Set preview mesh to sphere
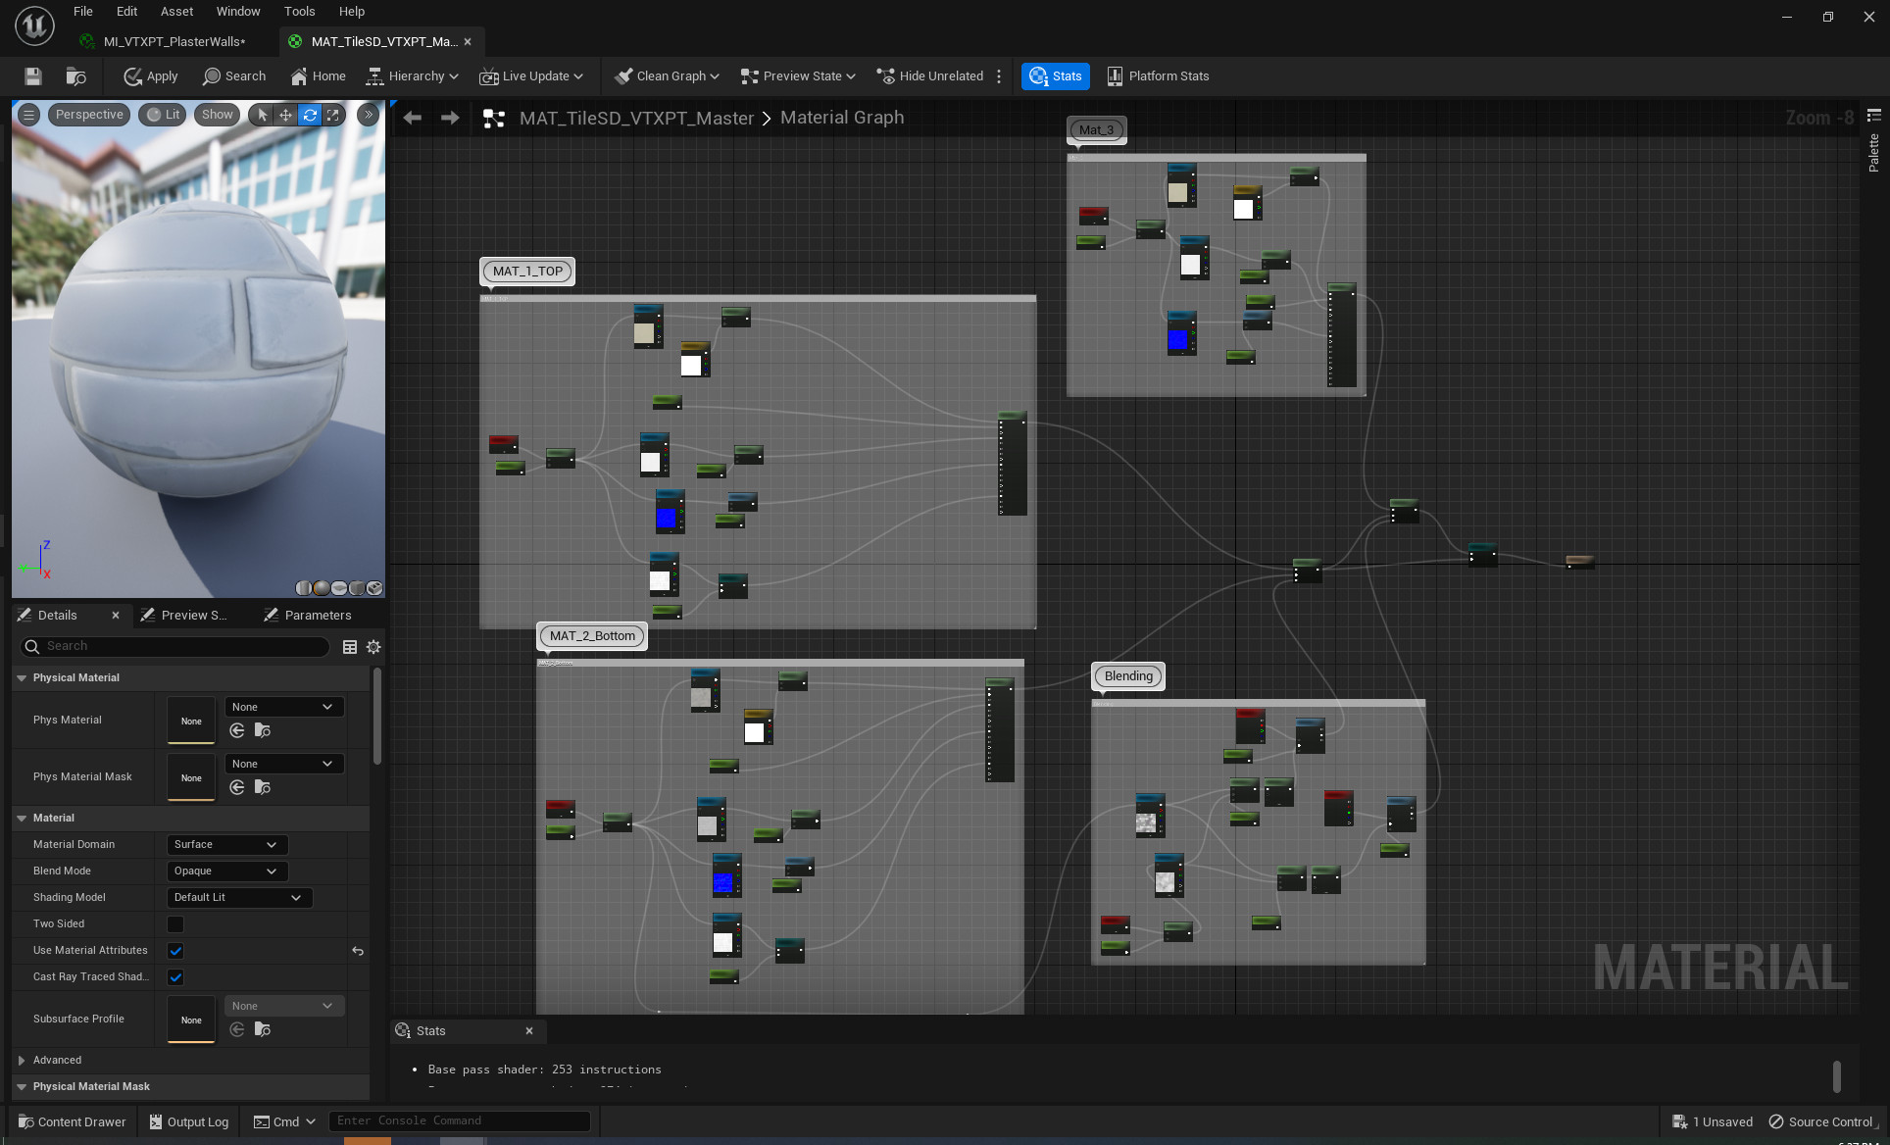Image resolution: width=1890 pixels, height=1145 pixels. (322, 588)
